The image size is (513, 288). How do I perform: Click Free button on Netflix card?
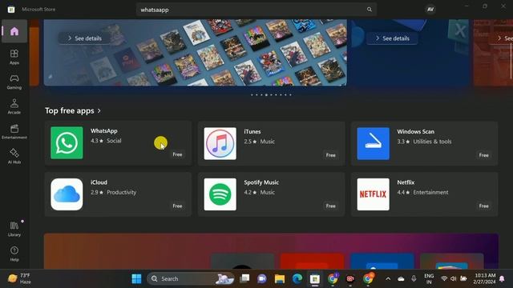[484, 206]
